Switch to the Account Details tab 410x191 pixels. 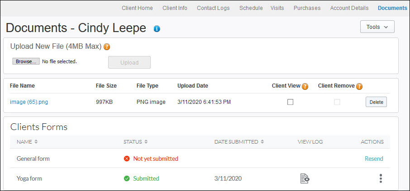pyautogui.click(x=349, y=8)
